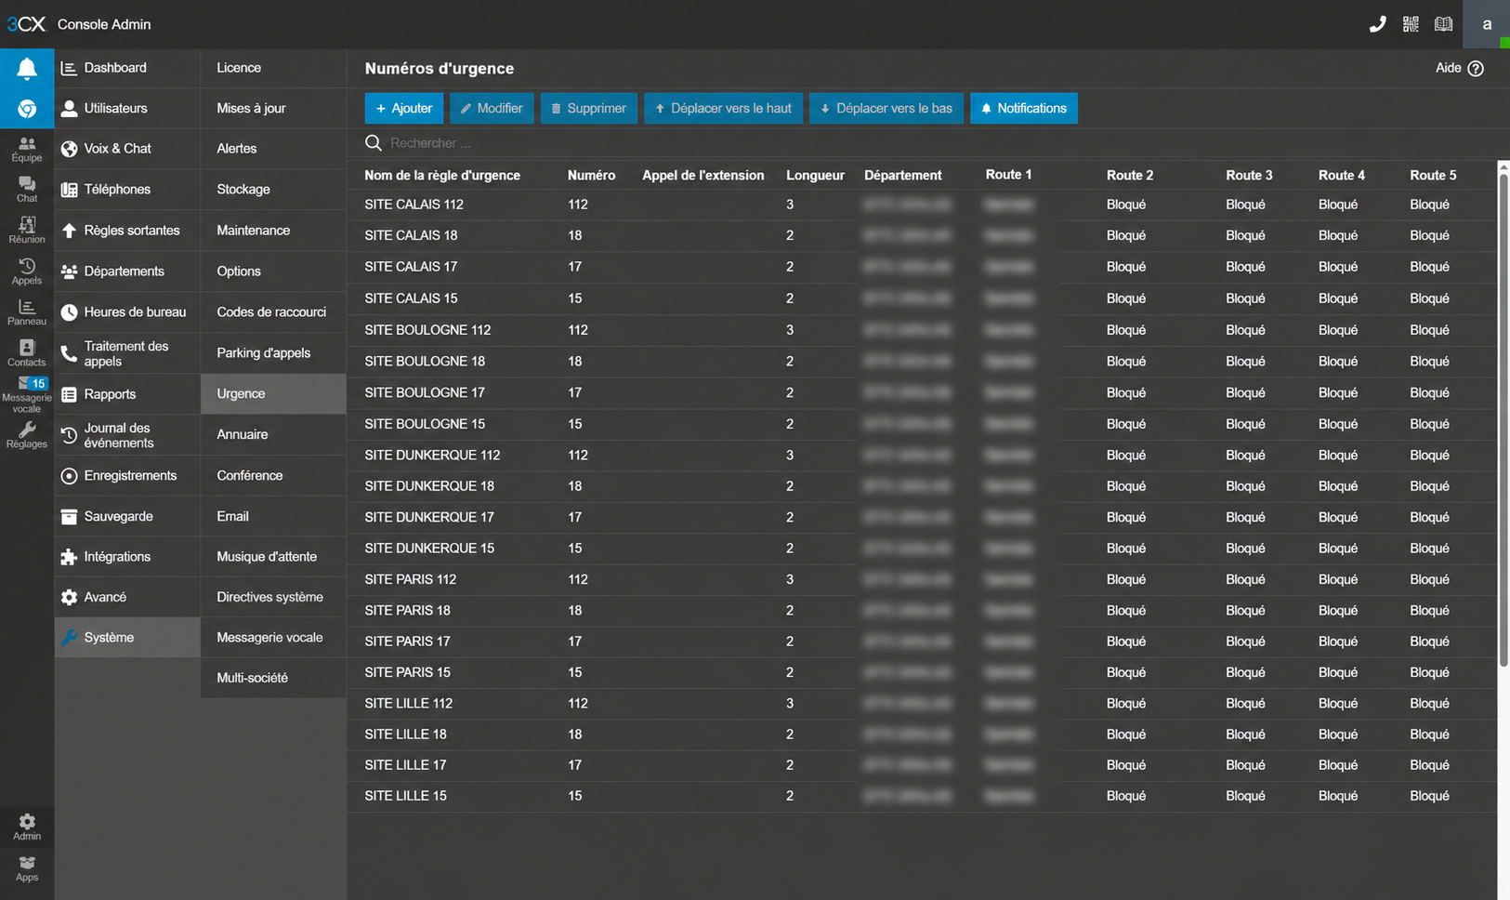1510x900 pixels.
Task: Open the guide book icon in header
Action: click(x=1443, y=24)
